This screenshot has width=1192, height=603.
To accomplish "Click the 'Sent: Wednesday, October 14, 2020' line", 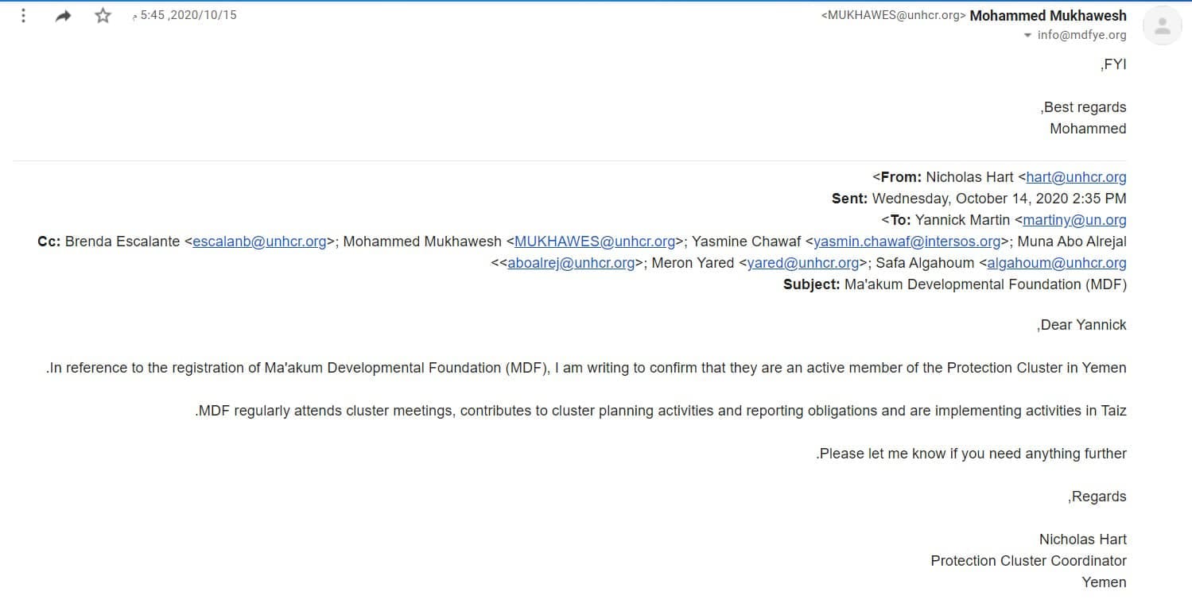I will [x=979, y=199].
